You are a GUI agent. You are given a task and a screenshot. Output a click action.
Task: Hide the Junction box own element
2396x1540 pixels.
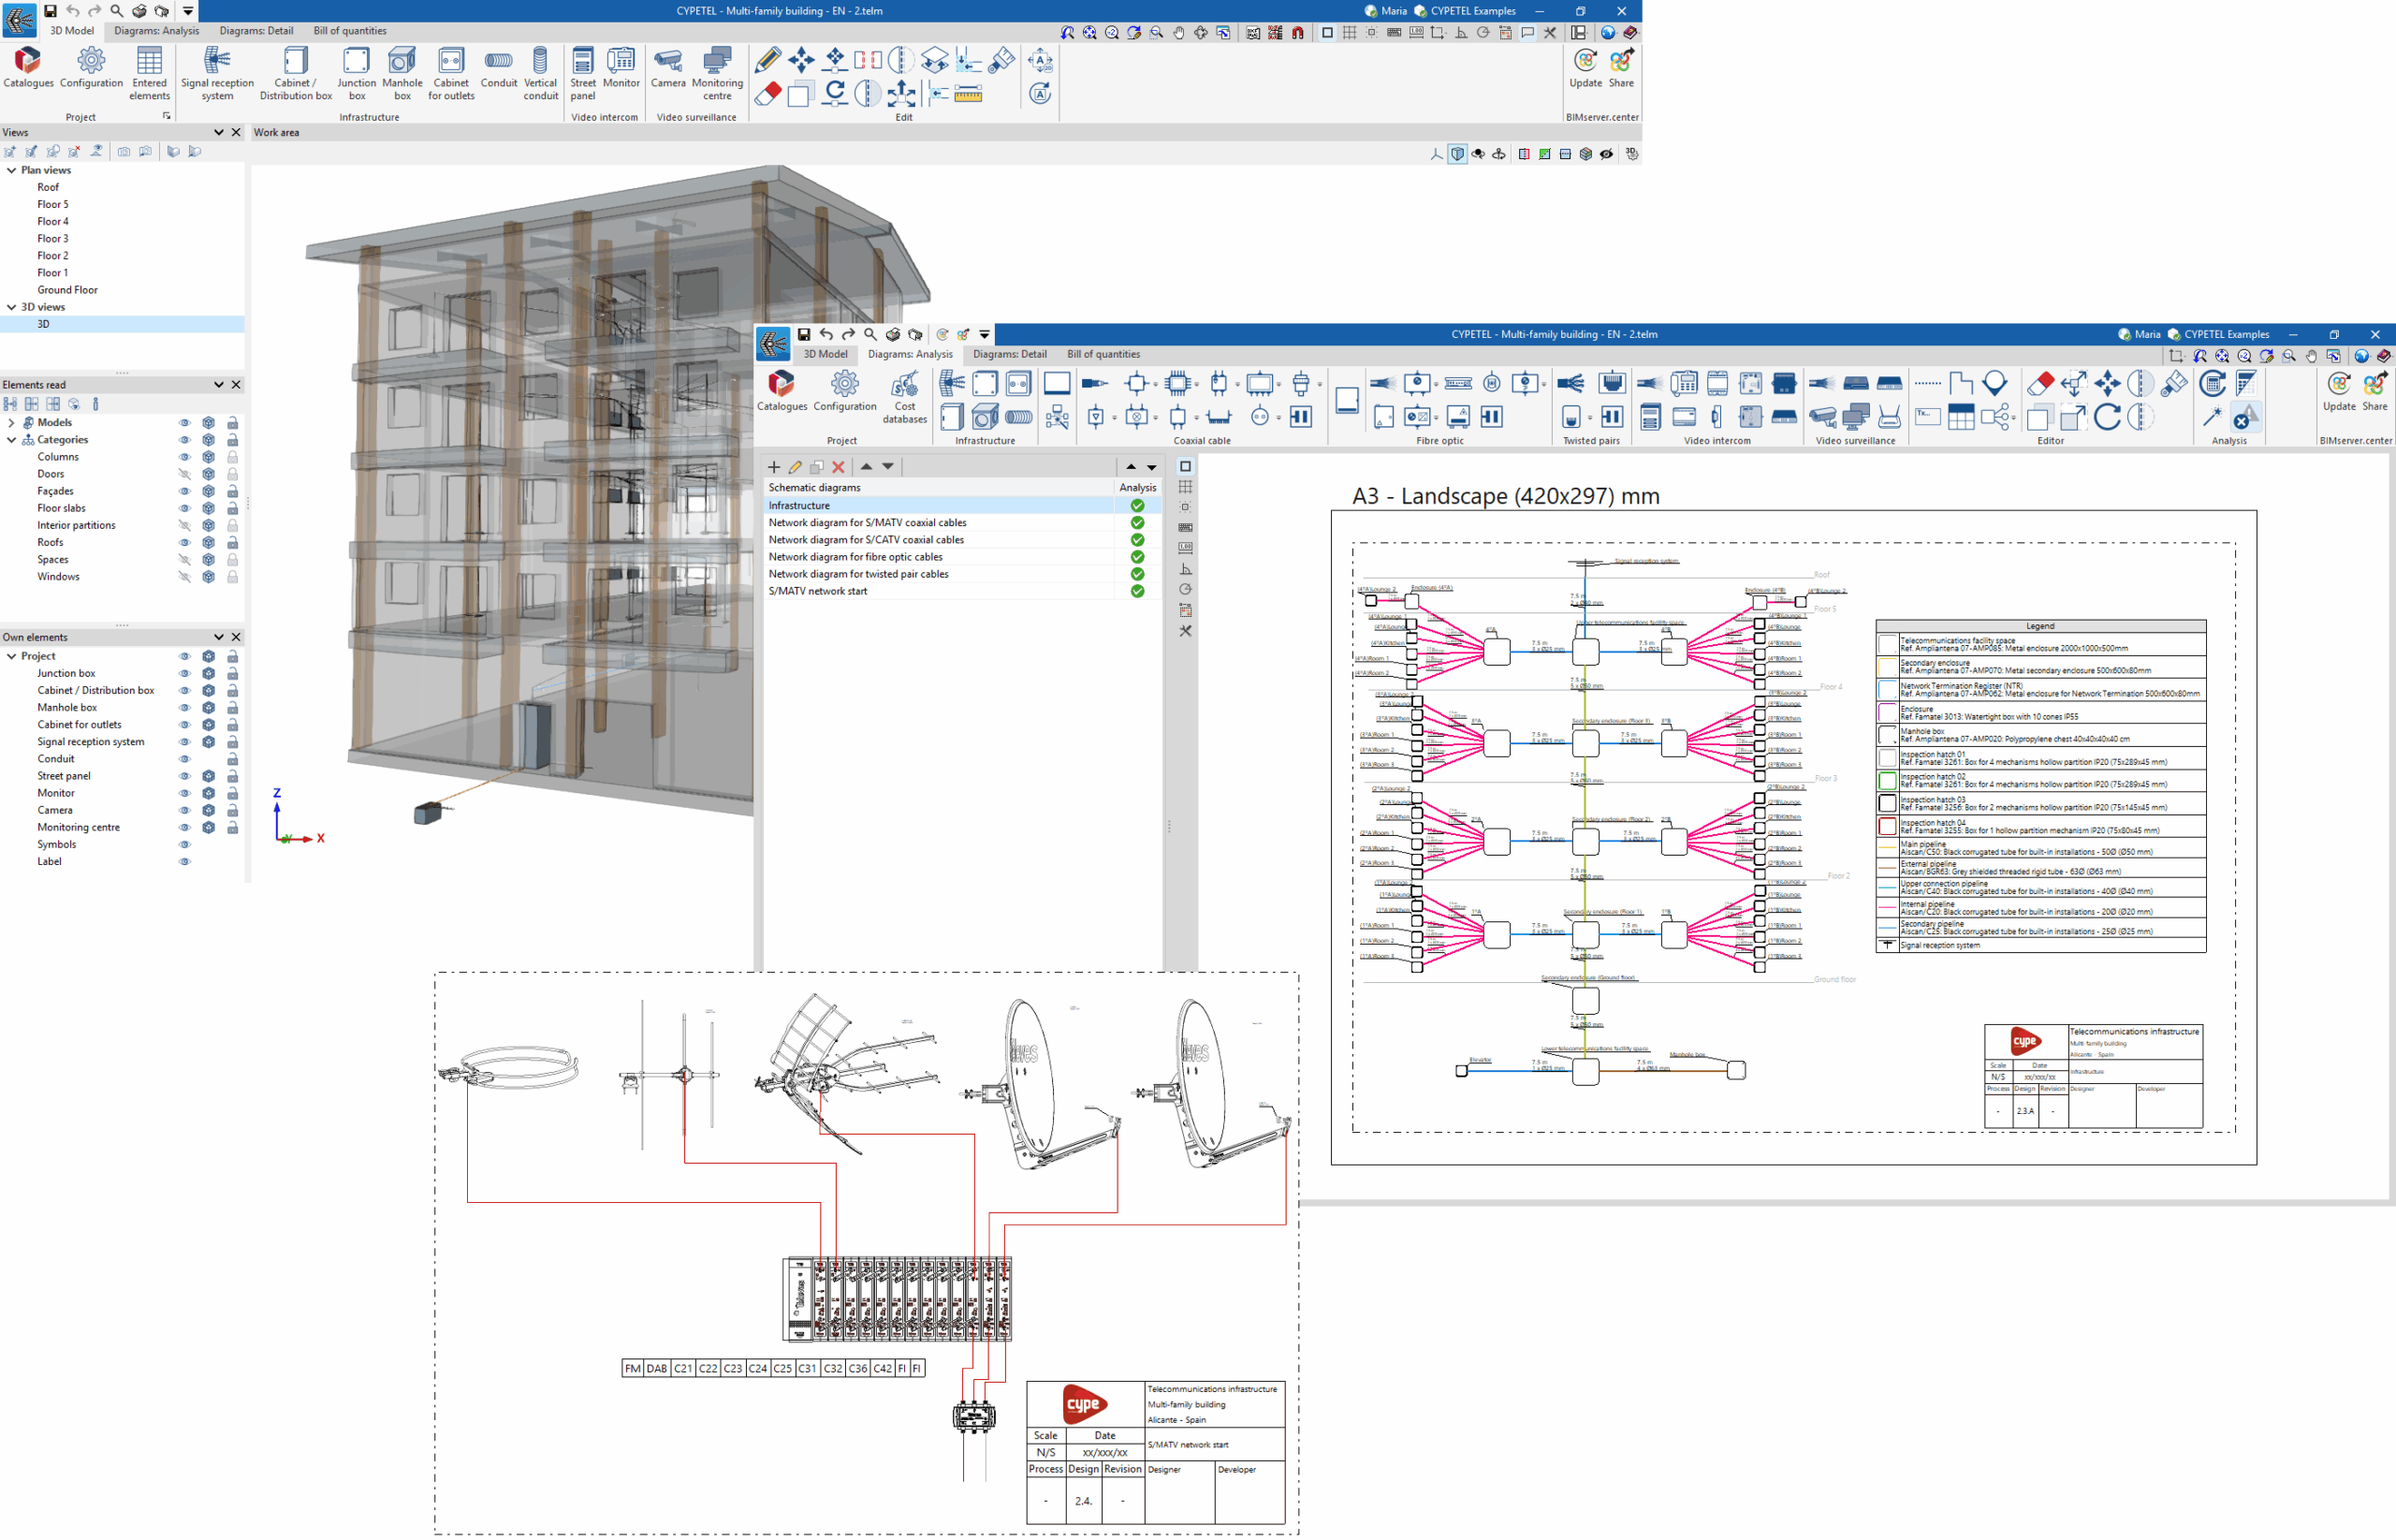pyautogui.click(x=184, y=673)
